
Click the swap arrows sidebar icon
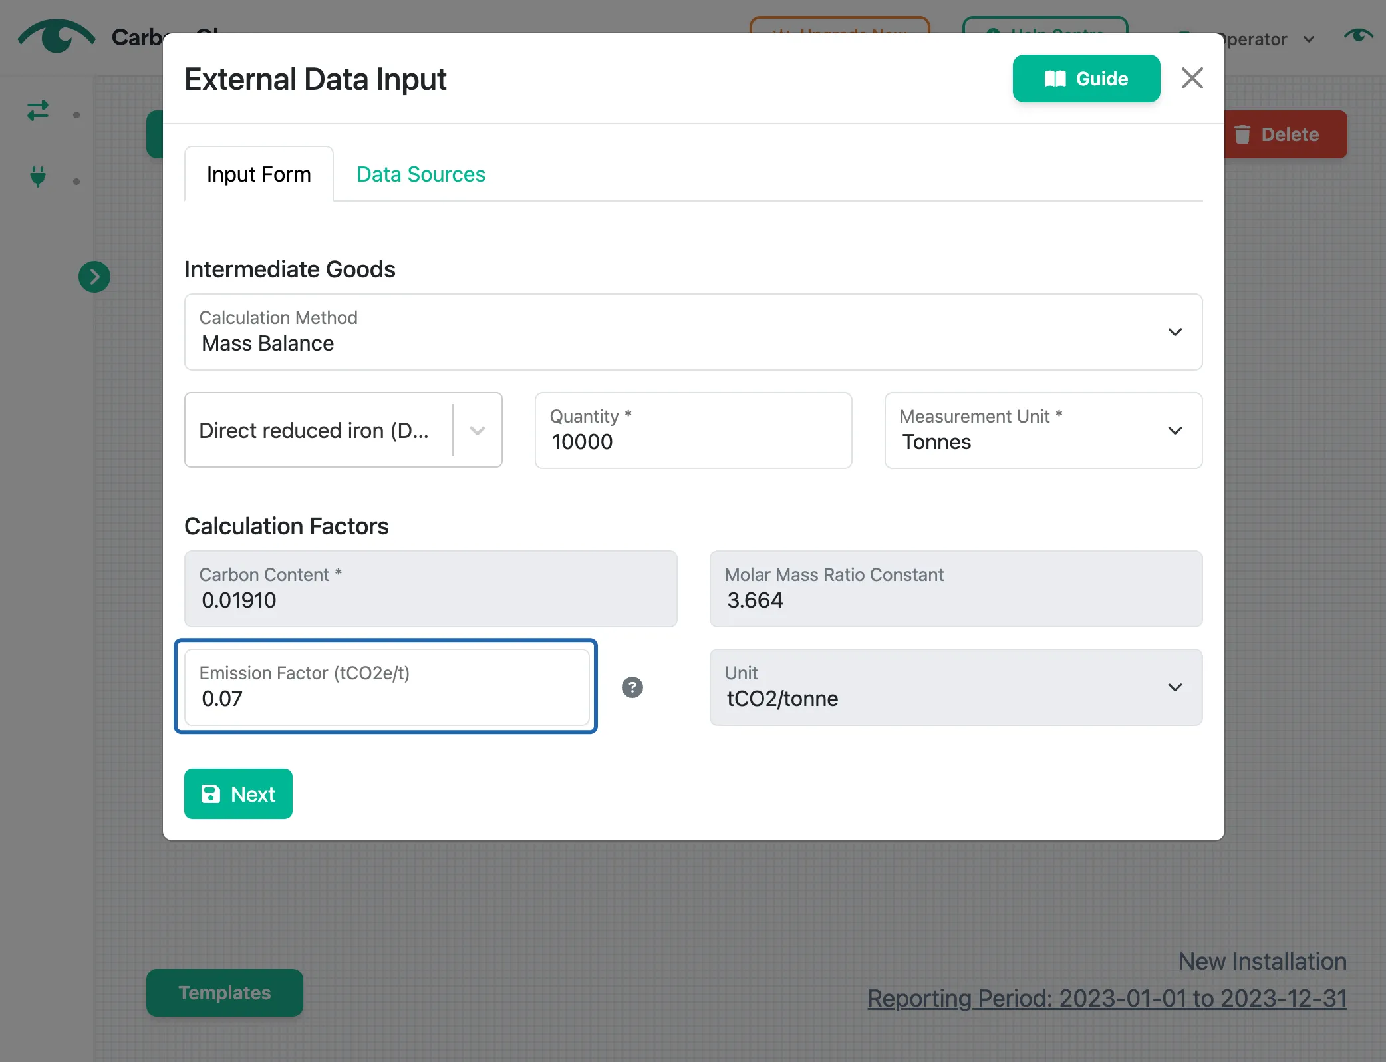pos(38,110)
